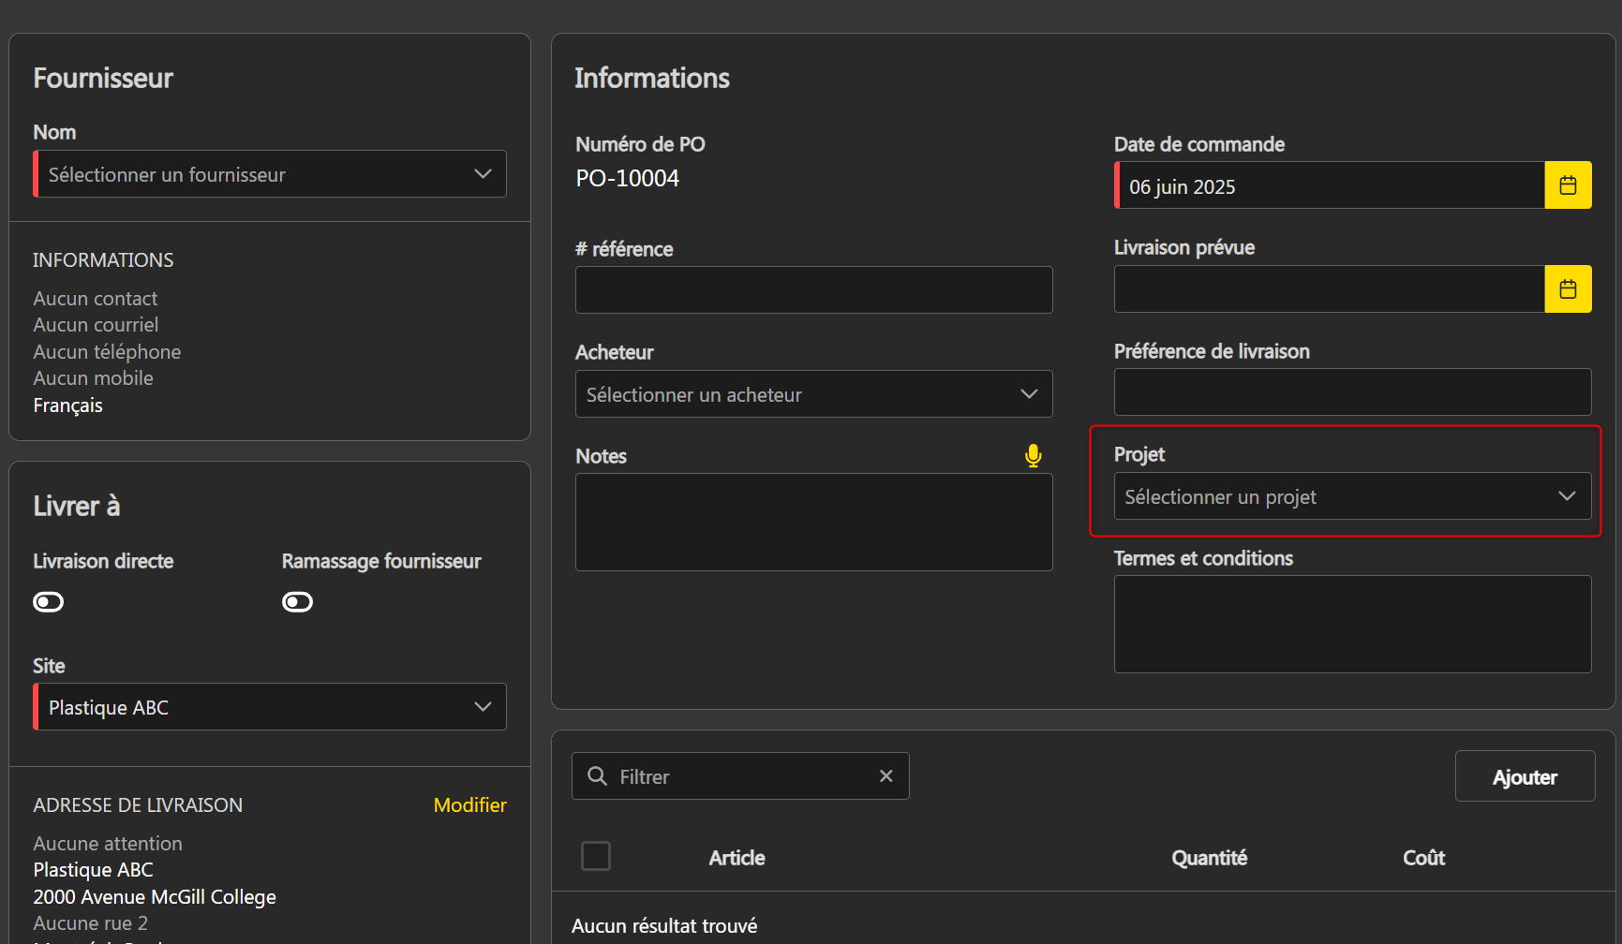Clear the Filtrer field with X

[x=885, y=775]
